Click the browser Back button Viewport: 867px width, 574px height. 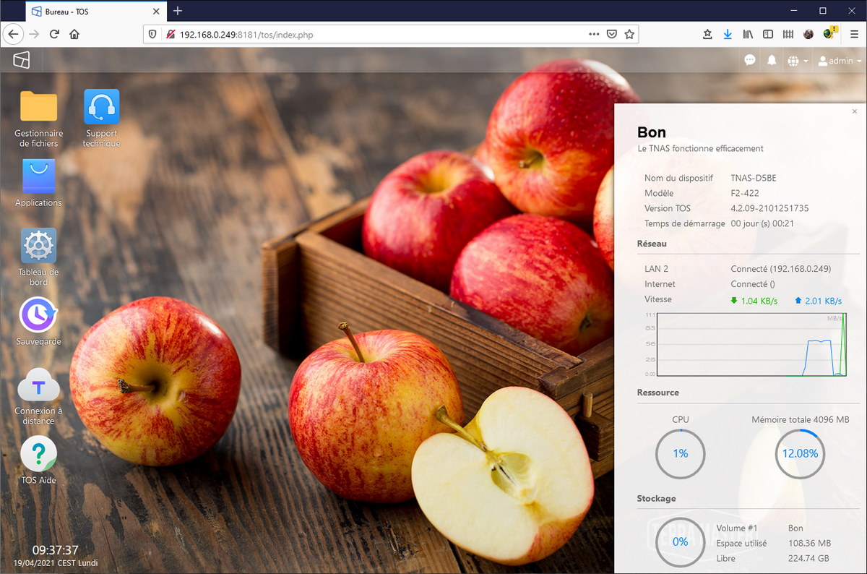(x=13, y=34)
